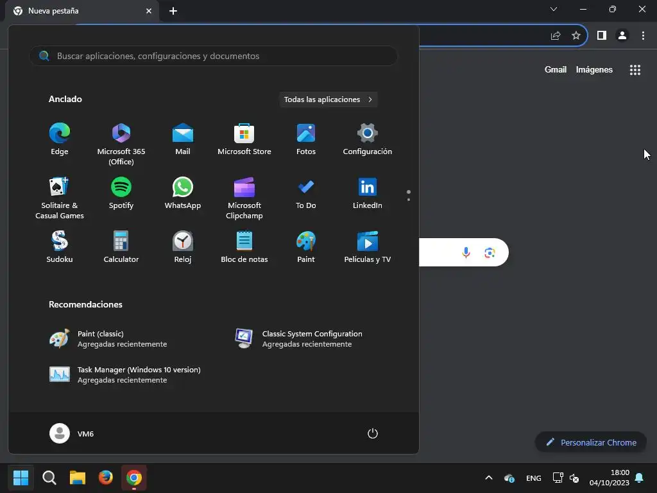Click the Windows Start button
The width and height of the screenshot is (657, 493).
(x=21, y=478)
